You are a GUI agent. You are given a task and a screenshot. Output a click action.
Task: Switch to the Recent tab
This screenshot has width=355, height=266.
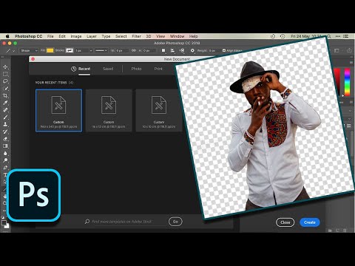(84, 69)
